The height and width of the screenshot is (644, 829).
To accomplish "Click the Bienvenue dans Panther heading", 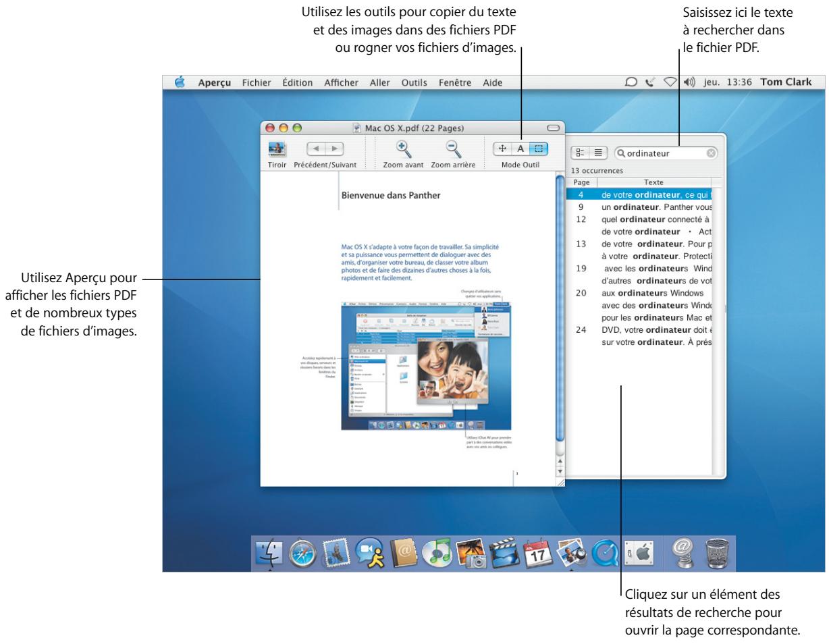I will [391, 196].
